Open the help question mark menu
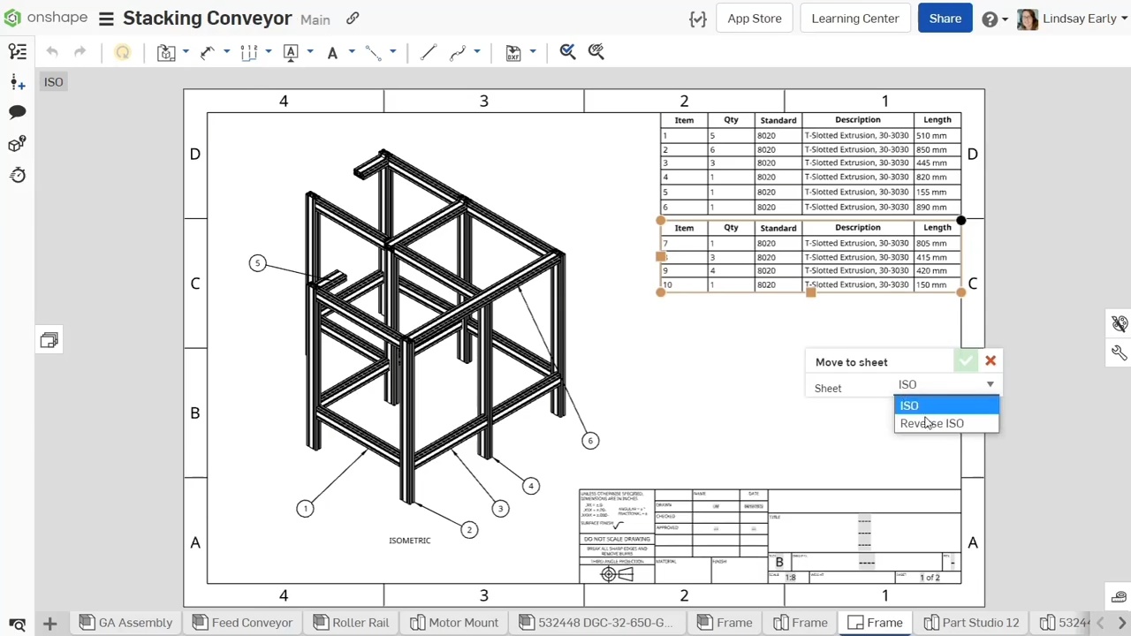 point(990,19)
